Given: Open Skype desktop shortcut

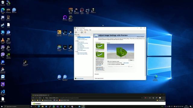Looking at the screenshot, I should pyautogui.click(x=3, y=33).
